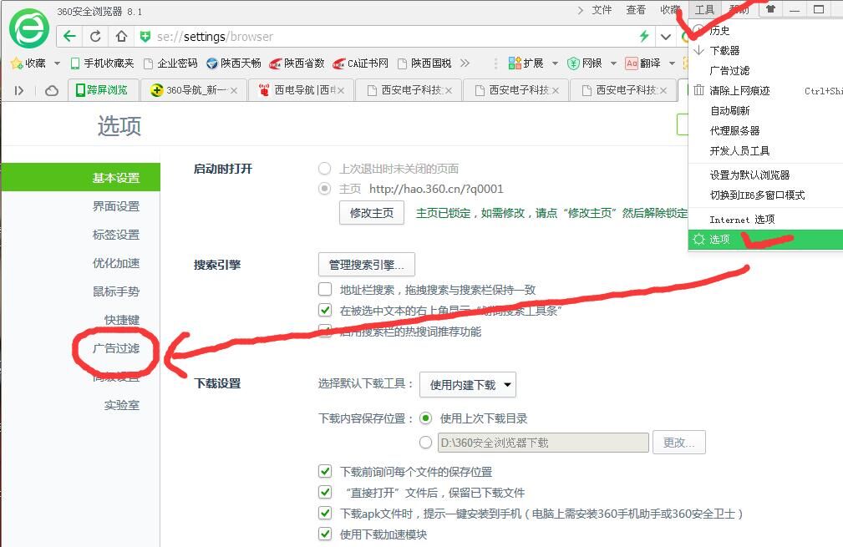Open the 收藏 star favorites icon
Screen dimensions: 843x547
point(15,63)
